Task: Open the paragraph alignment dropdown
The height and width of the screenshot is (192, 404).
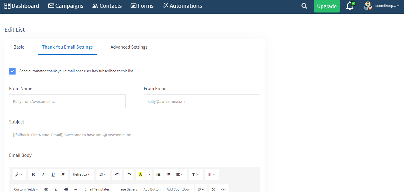Action: [180, 174]
